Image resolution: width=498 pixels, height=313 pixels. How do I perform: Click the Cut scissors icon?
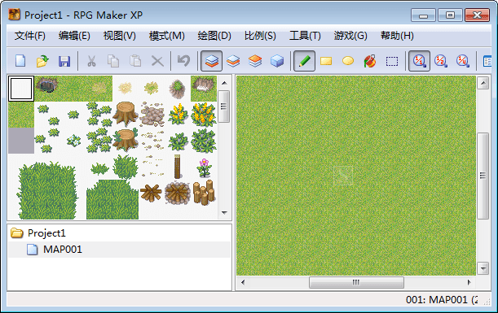(x=91, y=61)
